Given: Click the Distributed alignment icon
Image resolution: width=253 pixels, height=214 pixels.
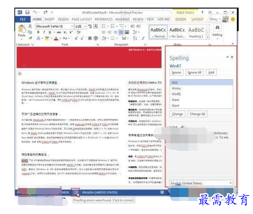Looking at the screenshot, I should (x=127, y=32).
